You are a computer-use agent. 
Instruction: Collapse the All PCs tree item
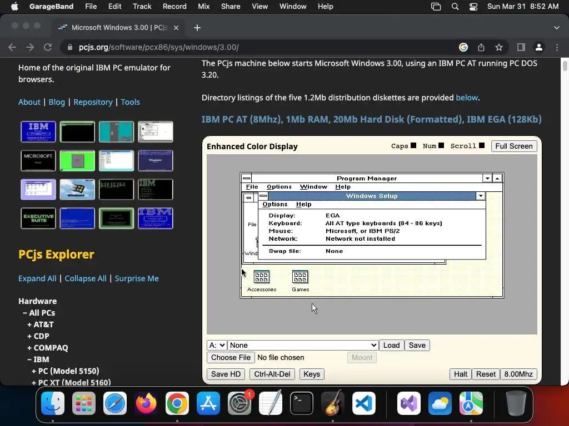click(x=39, y=313)
